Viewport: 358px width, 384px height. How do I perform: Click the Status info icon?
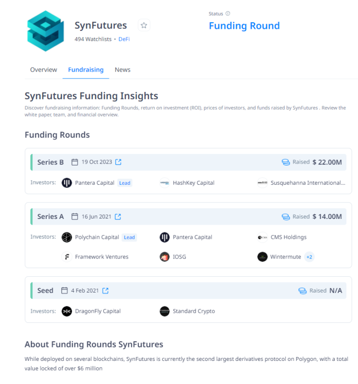228,13
